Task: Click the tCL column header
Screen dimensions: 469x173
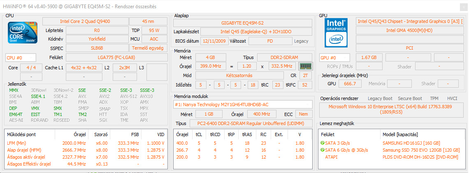Action: [199, 134]
